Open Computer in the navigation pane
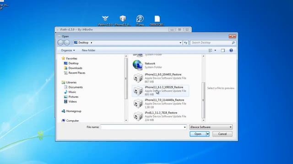Screen dimensions: 293x164 [x=70, y=121]
